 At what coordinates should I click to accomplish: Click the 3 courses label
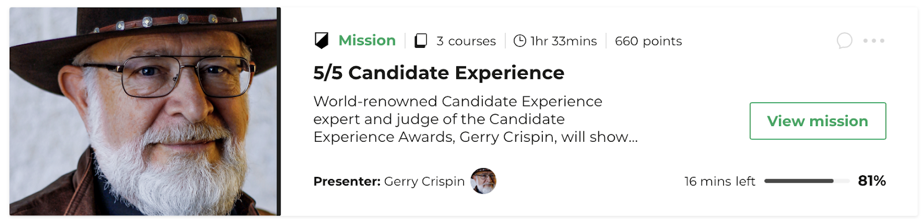point(466,41)
